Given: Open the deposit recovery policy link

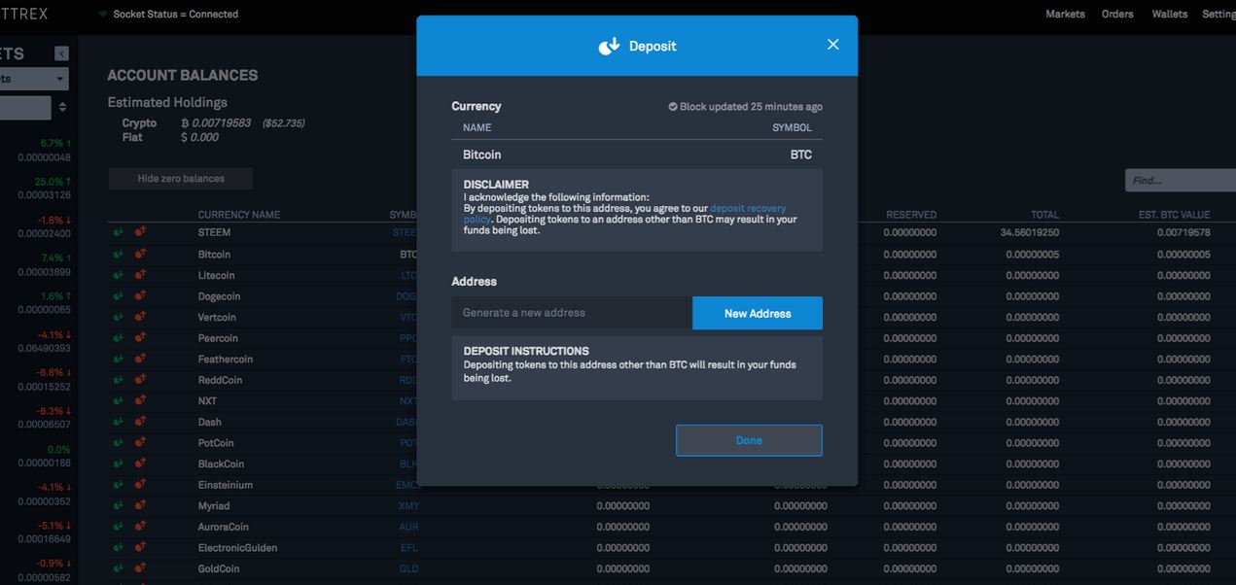Looking at the screenshot, I should tap(748, 209).
